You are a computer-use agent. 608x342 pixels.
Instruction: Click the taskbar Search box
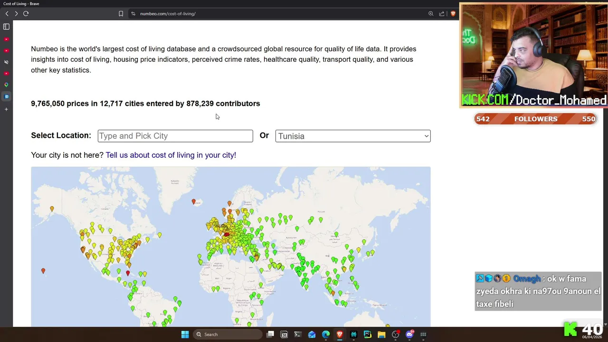(x=228, y=334)
